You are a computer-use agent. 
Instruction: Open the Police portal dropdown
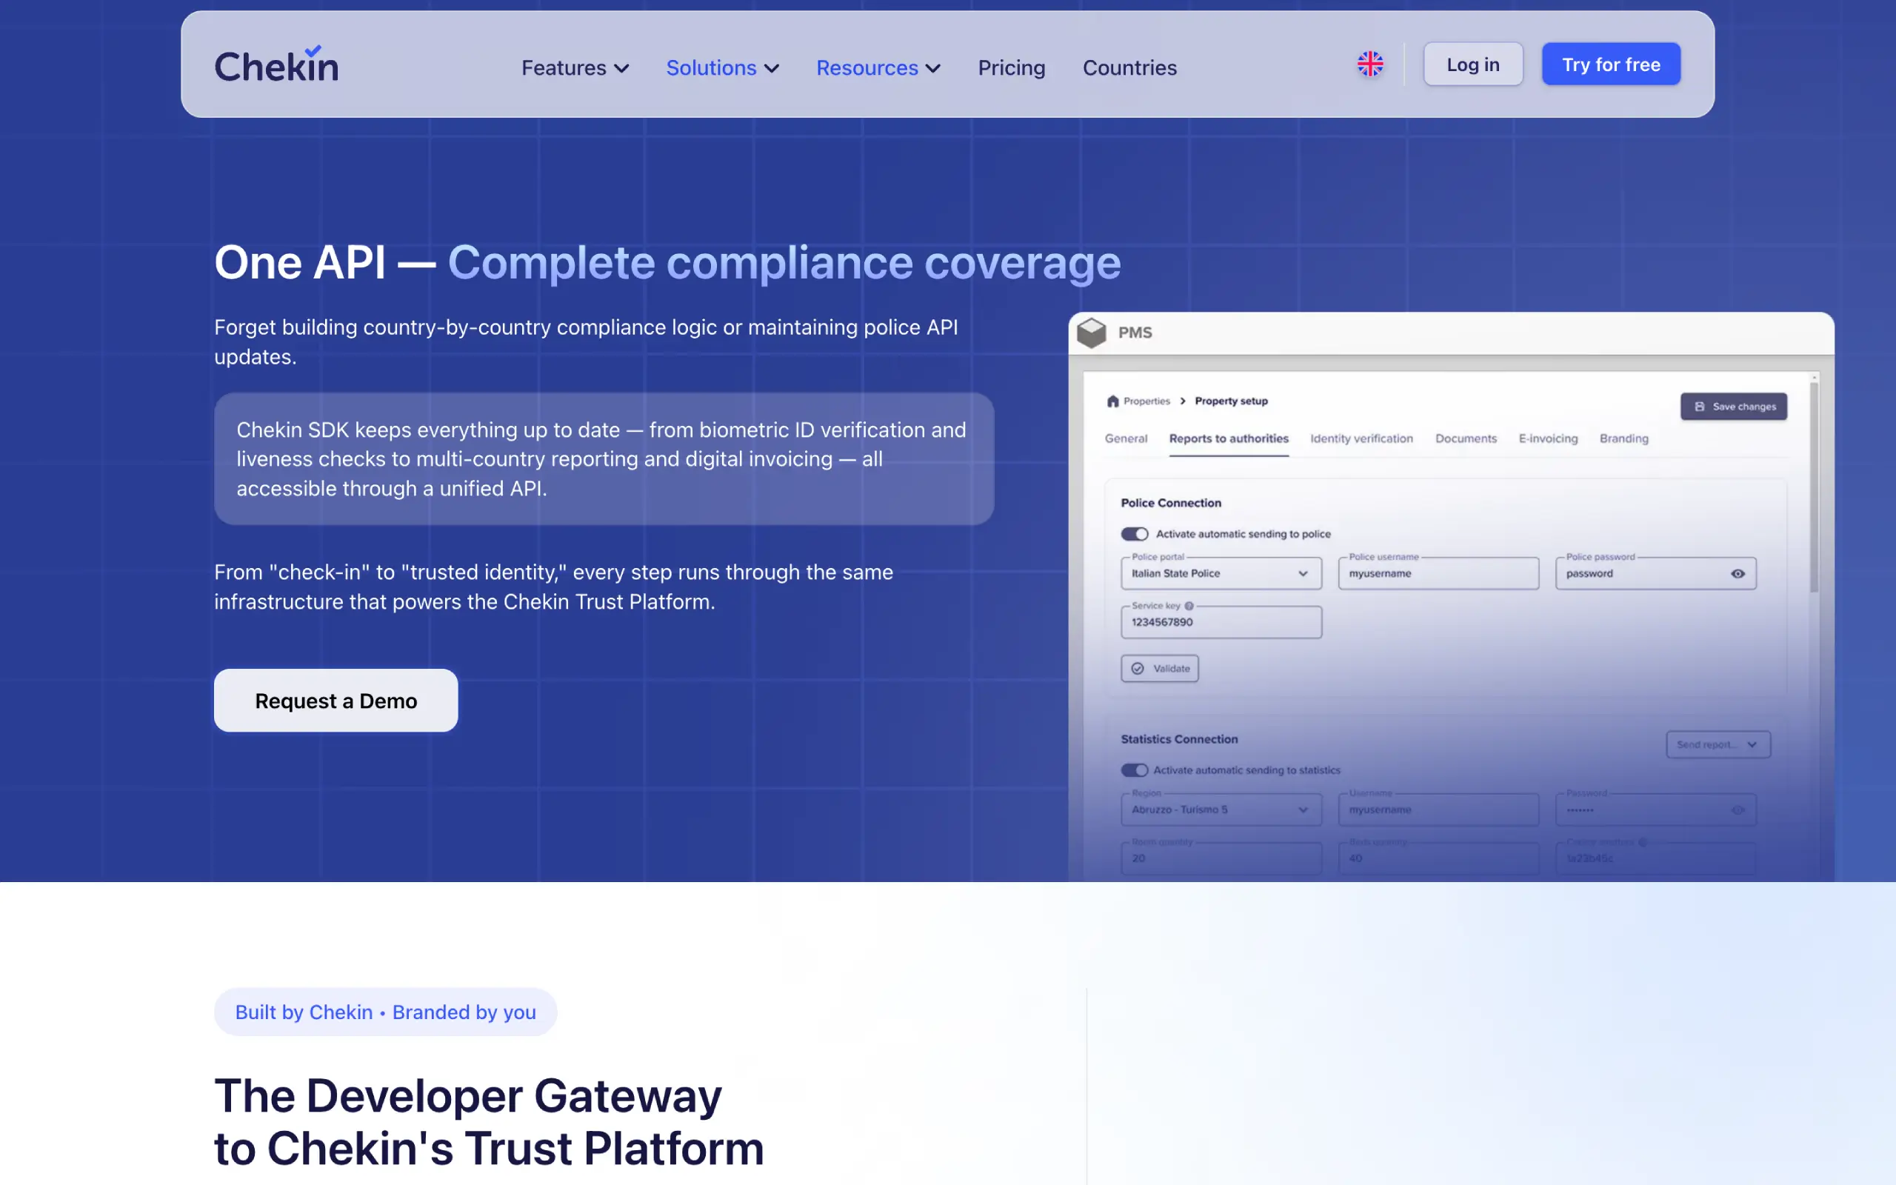click(1221, 574)
